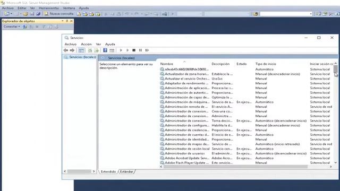Click the Stop service square button
This screenshot has height=191, width=340.
tap(134, 50)
